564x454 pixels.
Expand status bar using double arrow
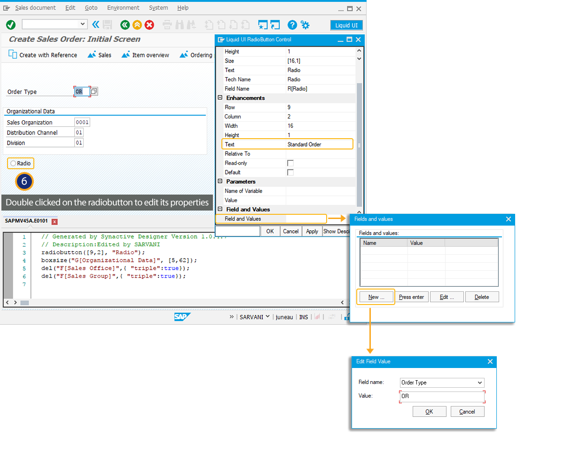pos(232,317)
